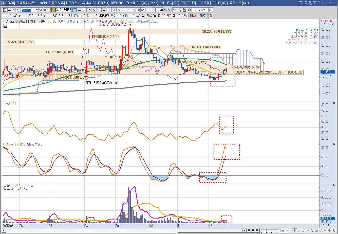This screenshot has width=338, height=234.
Task: Open the stock code history dropdown
Action: click(x=36, y=10)
